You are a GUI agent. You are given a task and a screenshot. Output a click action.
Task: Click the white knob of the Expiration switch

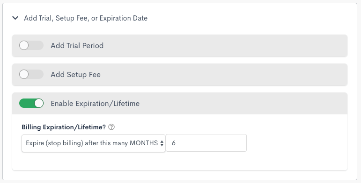pyautogui.click(x=39, y=103)
